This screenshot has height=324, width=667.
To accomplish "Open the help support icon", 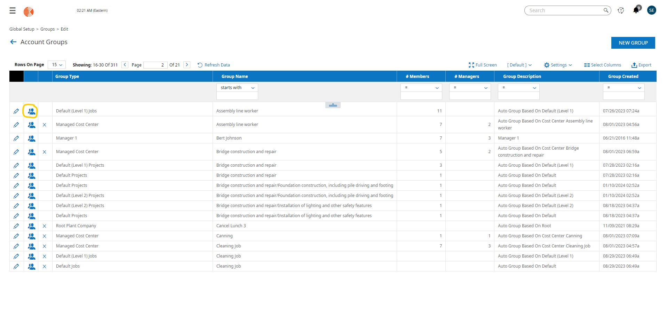I will (621, 10).
